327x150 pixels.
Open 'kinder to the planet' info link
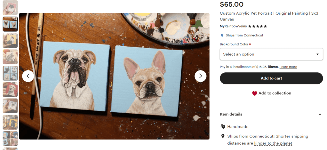coord(273,143)
